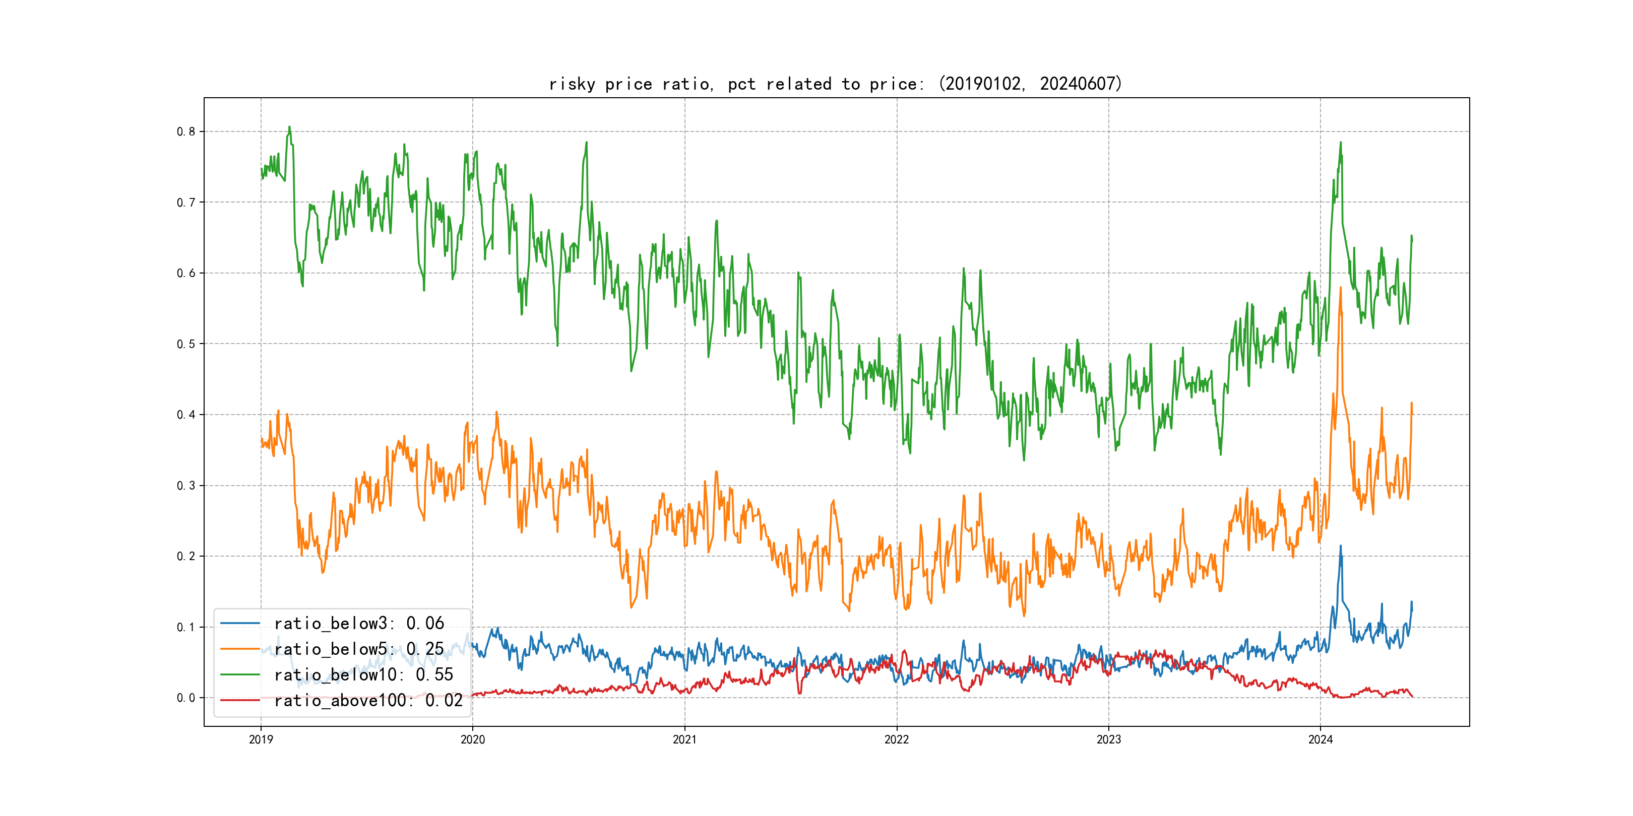Click the blue legend line swatch
This screenshot has height=816, width=1633.
pyautogui.click(x=239, y=624)
